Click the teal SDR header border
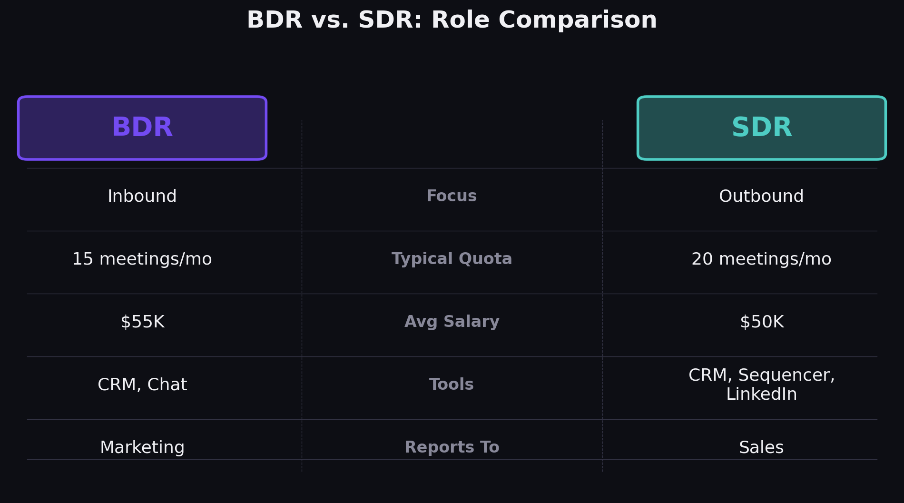This screenshot has width=904, height=503. coord(761,97)
